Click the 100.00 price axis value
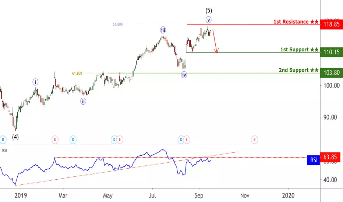This screenshot has width=343, height=202. [332, 85]
